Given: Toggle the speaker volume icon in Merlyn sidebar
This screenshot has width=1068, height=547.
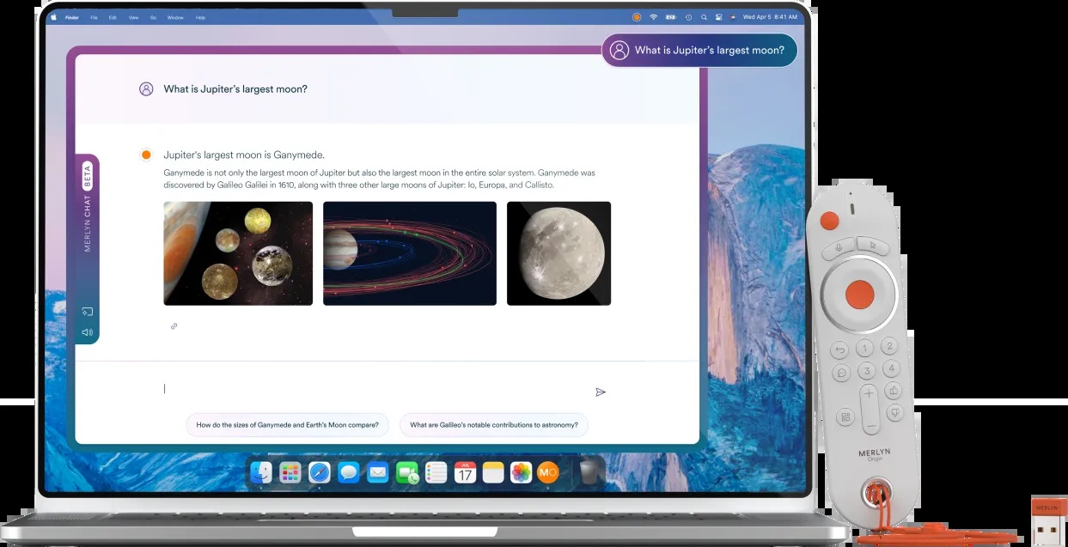Looking at the screenshot, I should click(x=87, y=332).
